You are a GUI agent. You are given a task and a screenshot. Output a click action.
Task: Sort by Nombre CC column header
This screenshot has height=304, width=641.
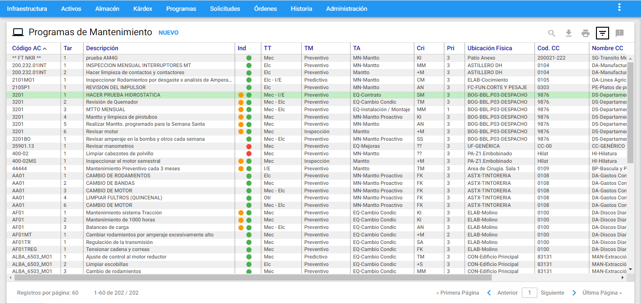608,48
